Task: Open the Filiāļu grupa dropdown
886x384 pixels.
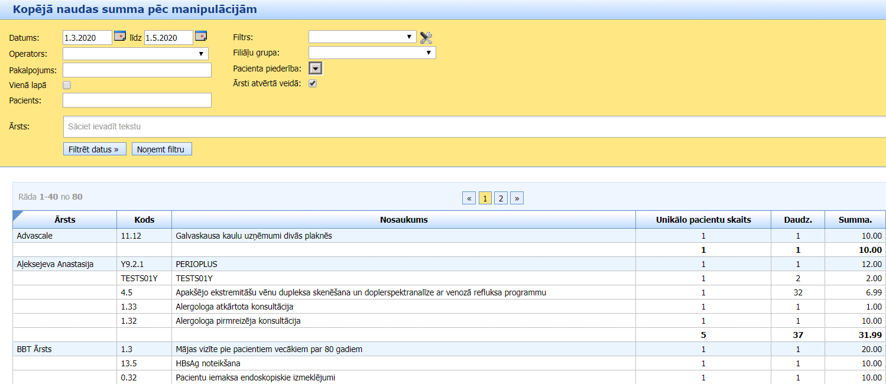Action: coord(372,53)
